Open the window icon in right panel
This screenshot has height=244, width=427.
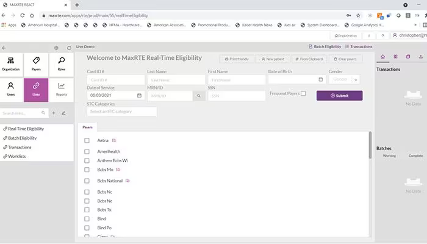tap(408, 57)
